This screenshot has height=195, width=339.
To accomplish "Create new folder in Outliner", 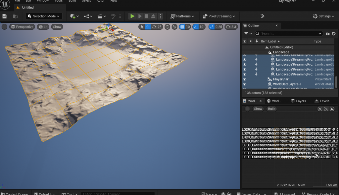I will coord(328,33).
